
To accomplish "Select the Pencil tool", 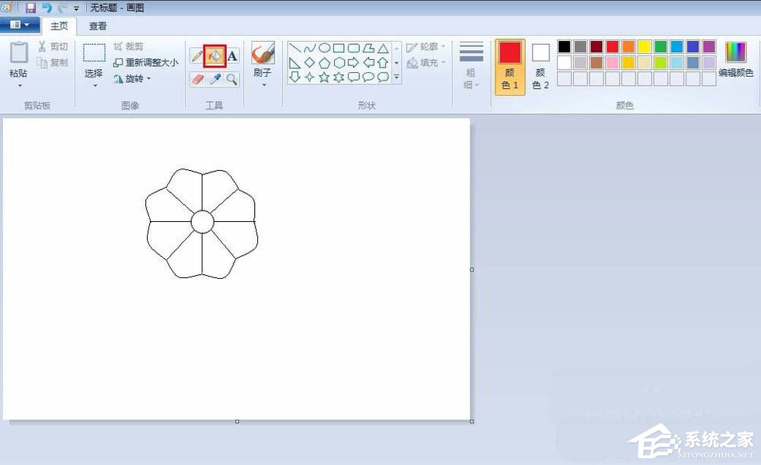I will tap(197, 55).
